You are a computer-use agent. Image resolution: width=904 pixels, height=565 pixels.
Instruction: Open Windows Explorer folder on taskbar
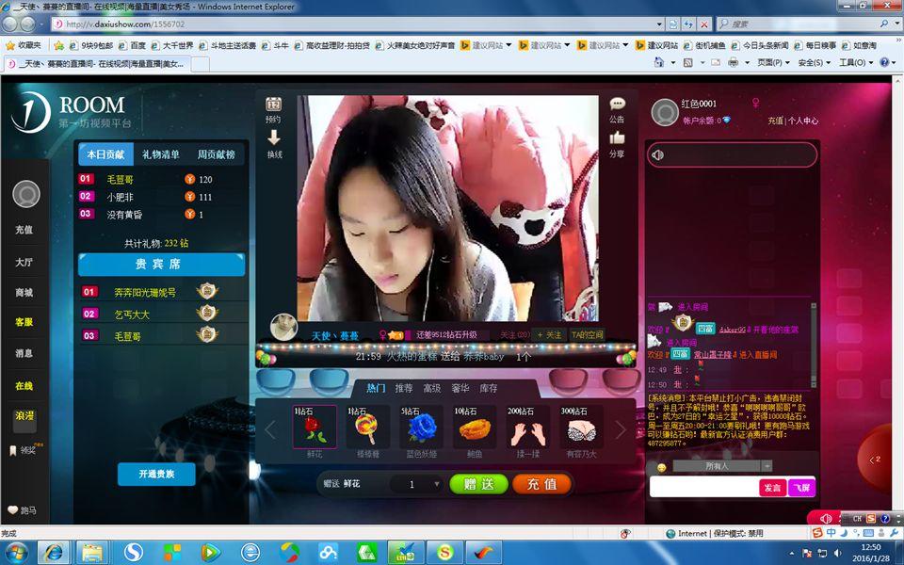(x=91, y=552)
